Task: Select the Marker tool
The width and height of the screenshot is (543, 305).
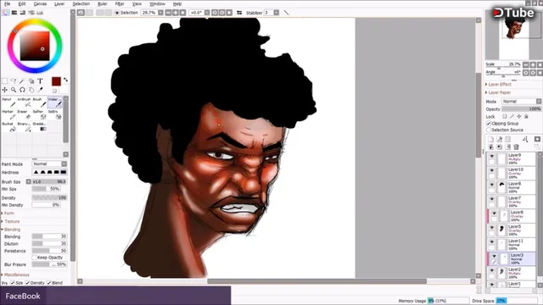Action: pos(8,115)
